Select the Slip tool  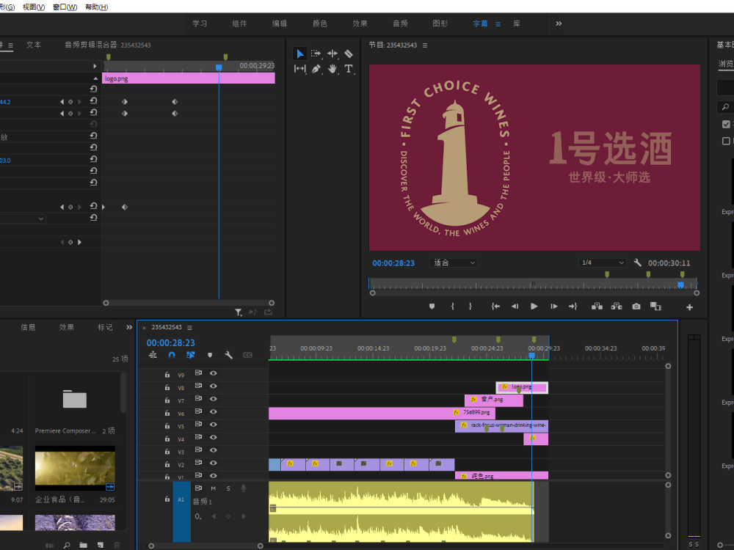(300, 69)
